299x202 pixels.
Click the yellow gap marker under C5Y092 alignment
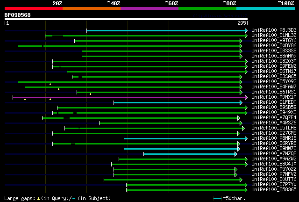pos(50,84)
